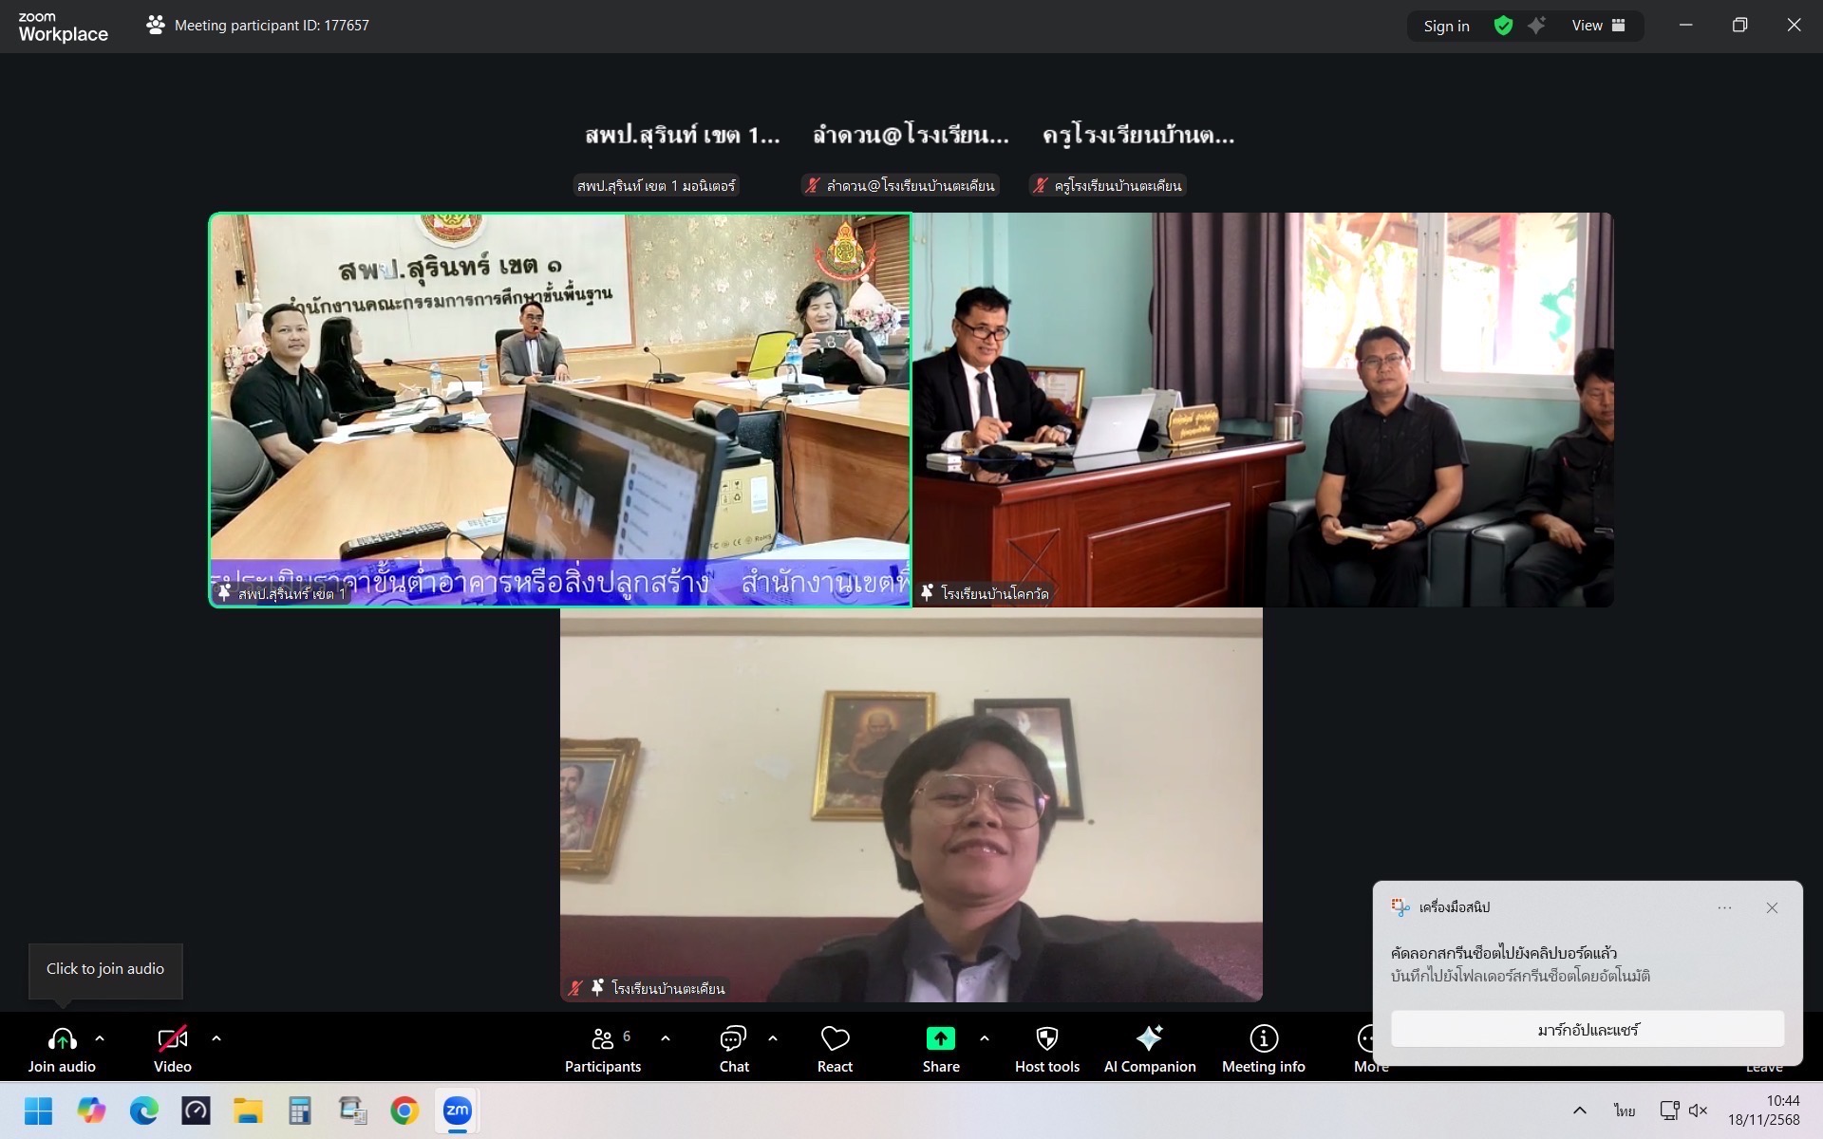Viewport: 1823px width, 1139px height.
Task: Start video with the camera toggle
Action: (172, 1039)
